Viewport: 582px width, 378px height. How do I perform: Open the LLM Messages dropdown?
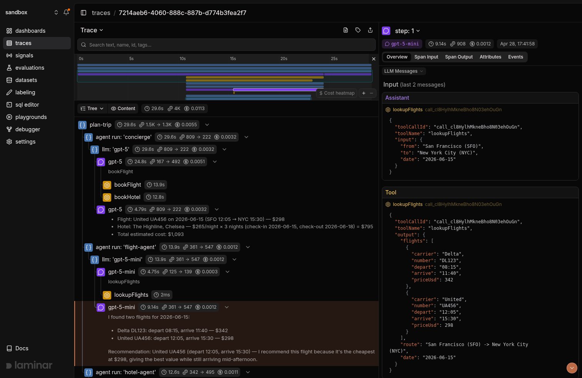[x=404, y=71]
